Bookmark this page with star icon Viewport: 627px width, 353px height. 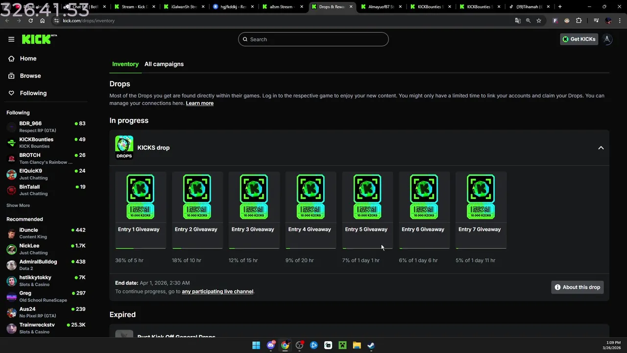pyautogui.click(x=539, y=21)
